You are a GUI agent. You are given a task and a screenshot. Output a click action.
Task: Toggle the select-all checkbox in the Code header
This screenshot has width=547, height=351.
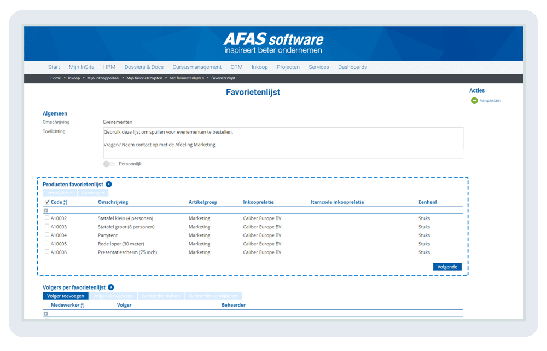(46, 202)
